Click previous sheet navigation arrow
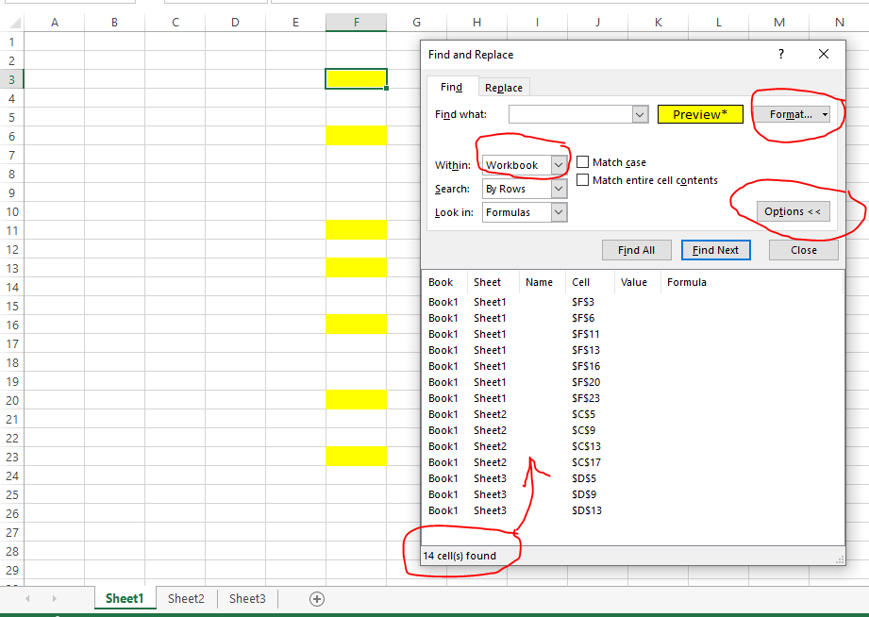Image resolution: width=869 pixels, height=617 pixels. pyautogui.click(x=27, y=599)
